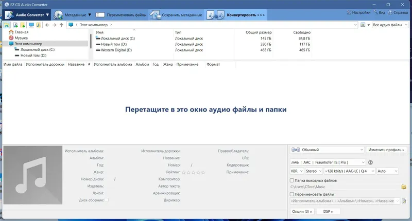The height and width of the screenshot is (221, 412).
Task: Set rating with the third star
Action: [194, 172]
